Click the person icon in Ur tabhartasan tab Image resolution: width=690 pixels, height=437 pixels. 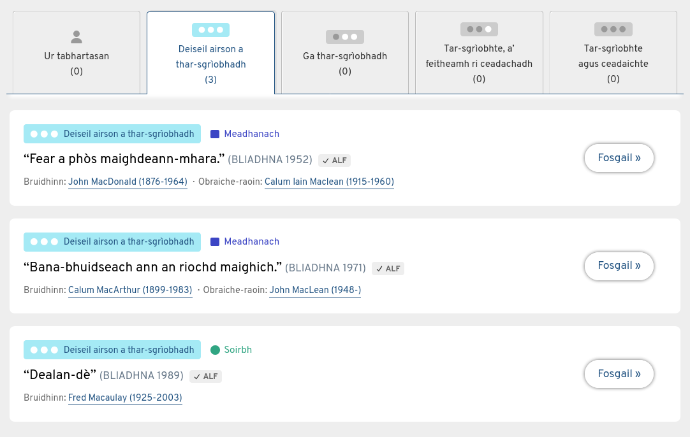coord(77,37)
